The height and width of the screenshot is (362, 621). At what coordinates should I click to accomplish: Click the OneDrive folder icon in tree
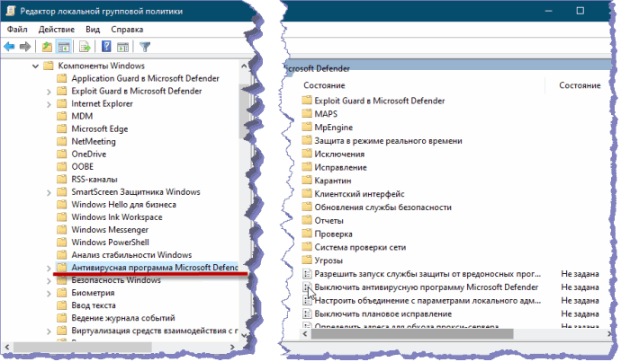pyautogui.click(x=62, y=155)
